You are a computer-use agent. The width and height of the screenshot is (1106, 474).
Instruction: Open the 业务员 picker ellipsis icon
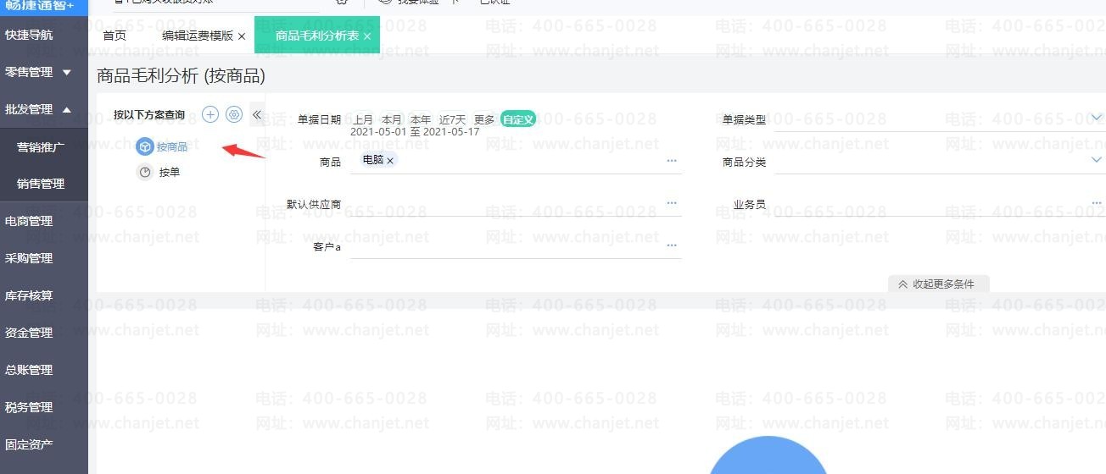click(1096, 203)
